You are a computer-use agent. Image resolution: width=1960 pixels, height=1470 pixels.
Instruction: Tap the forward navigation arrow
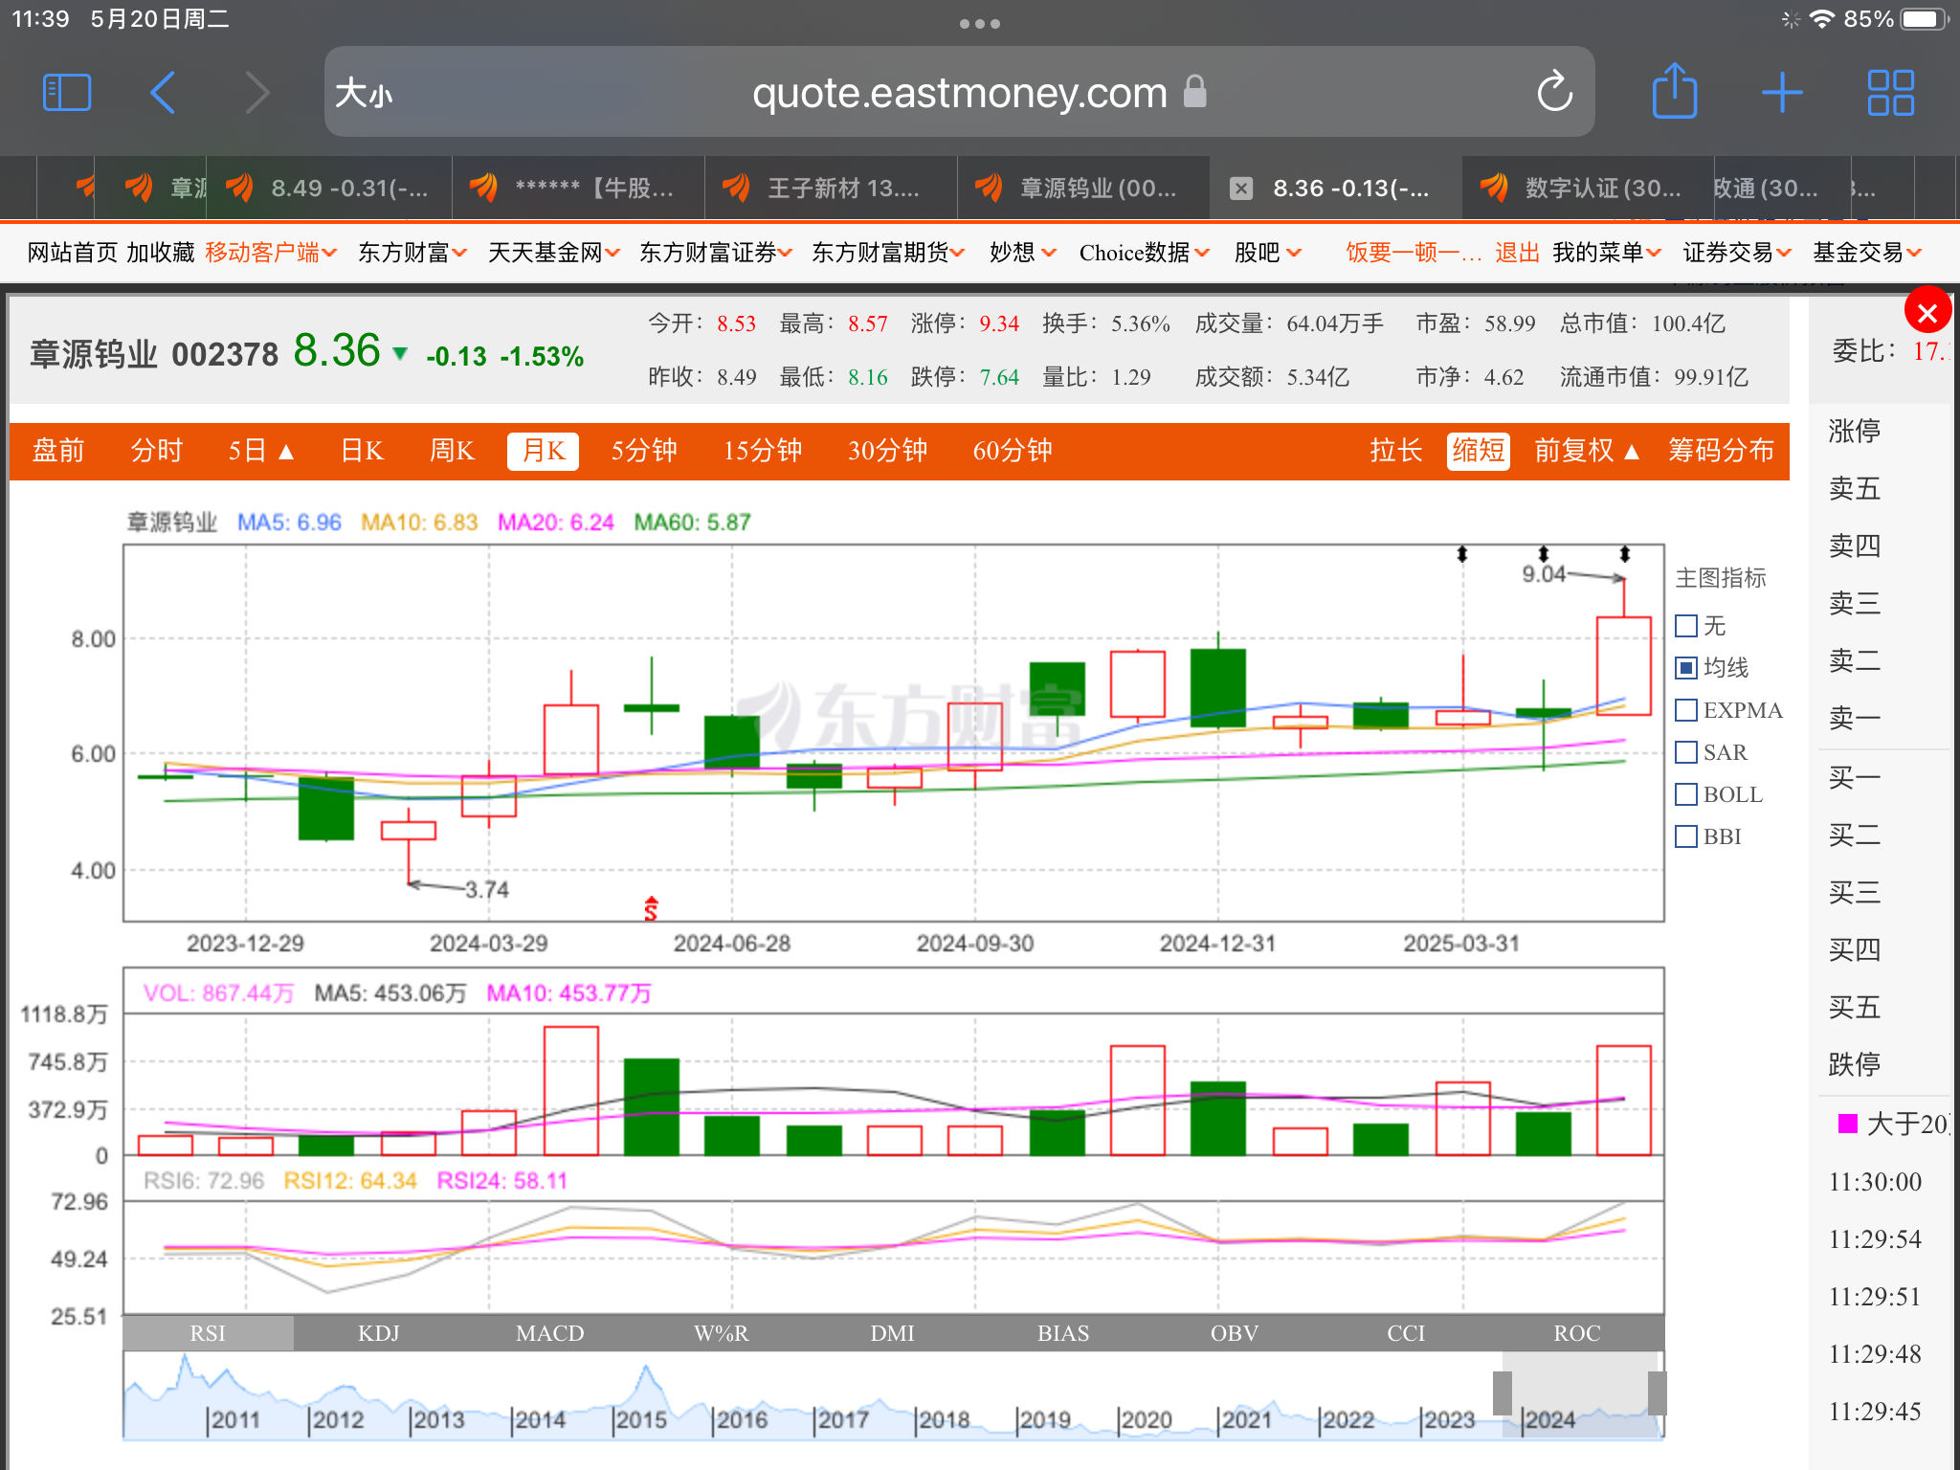257,93
